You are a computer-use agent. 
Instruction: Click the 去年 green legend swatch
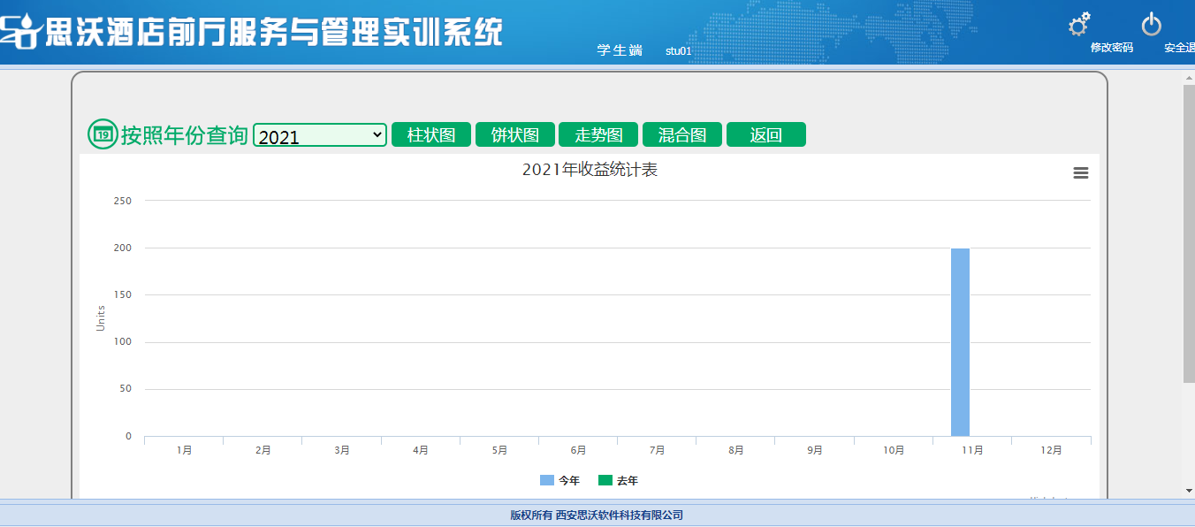click(605, 480)
